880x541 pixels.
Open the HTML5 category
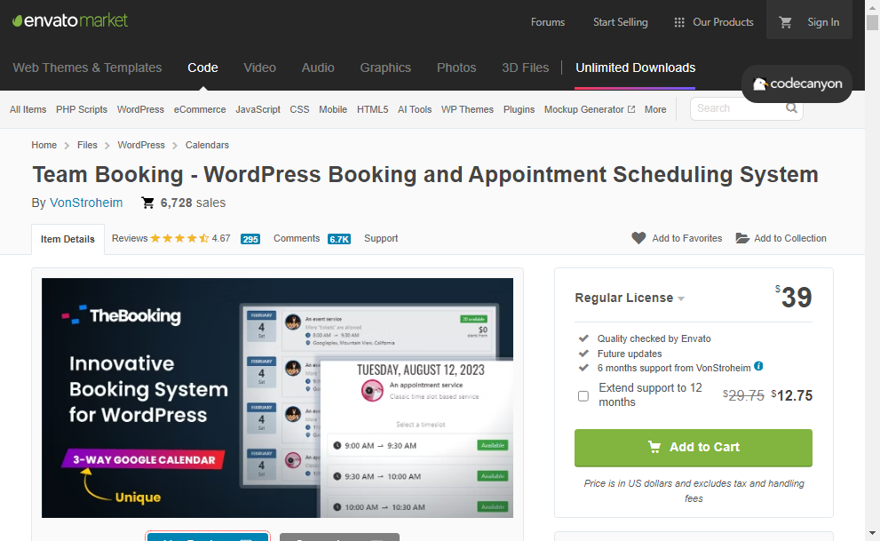click(373, 109)
